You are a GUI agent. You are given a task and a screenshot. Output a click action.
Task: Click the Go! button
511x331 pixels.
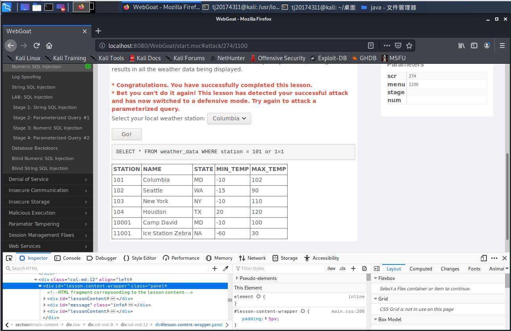tap(127, 134)
